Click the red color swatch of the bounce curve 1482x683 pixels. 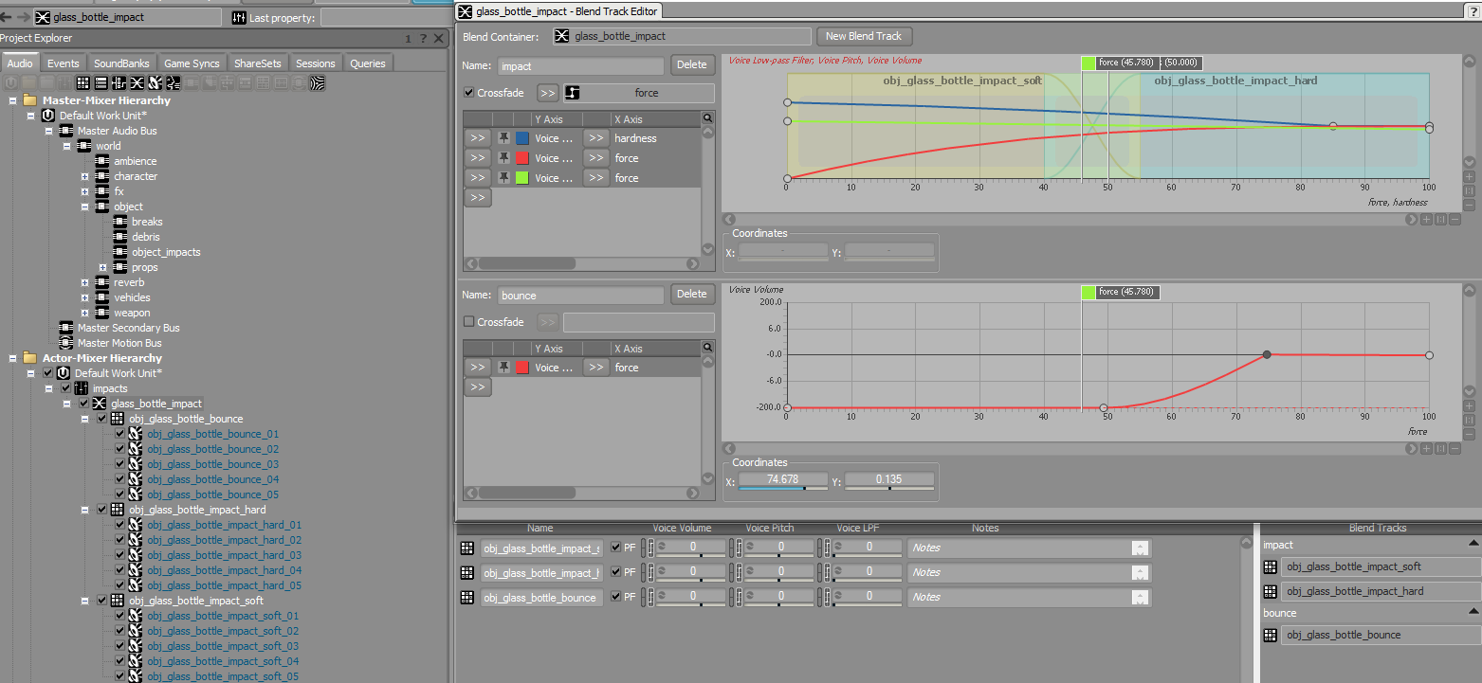pos(522,368)
